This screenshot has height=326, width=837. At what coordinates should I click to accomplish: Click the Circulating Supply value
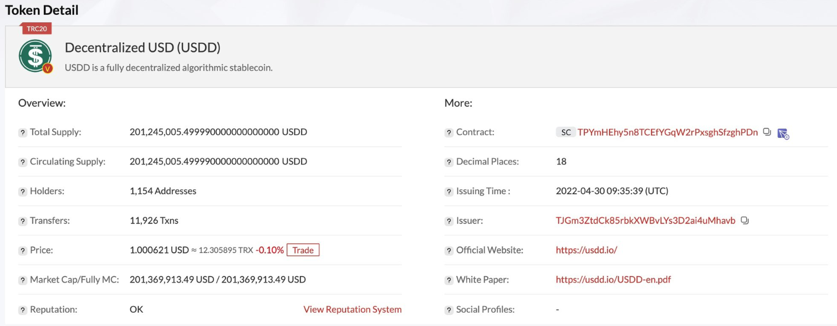218,162
